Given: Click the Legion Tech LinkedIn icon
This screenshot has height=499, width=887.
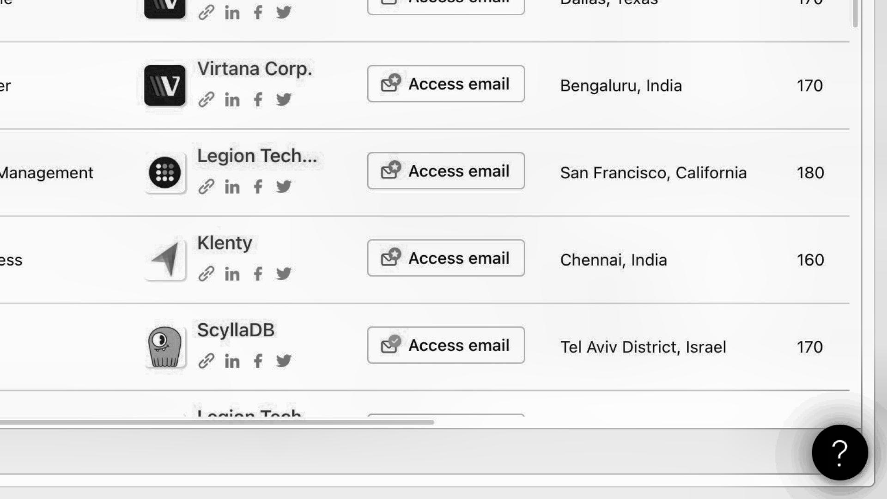Looking at the screenshot, I should click(231, 187).
